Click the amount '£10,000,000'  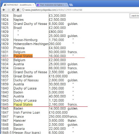click(x=58, y=113)
